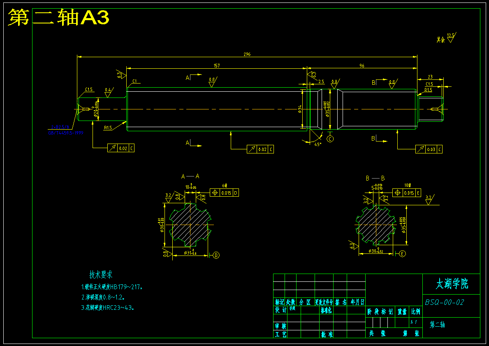
Task: Click the hatched B—B spline cross-section
Action: point(376,225)
